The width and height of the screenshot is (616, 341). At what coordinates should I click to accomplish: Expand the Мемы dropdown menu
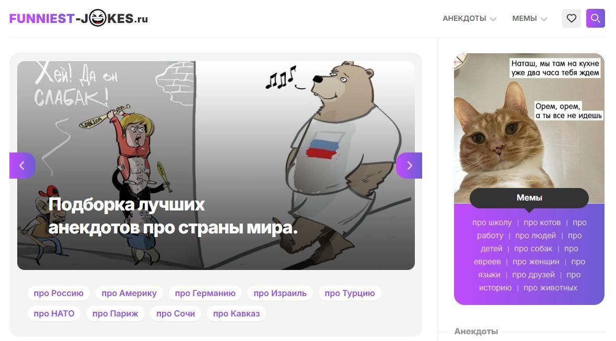530,18
